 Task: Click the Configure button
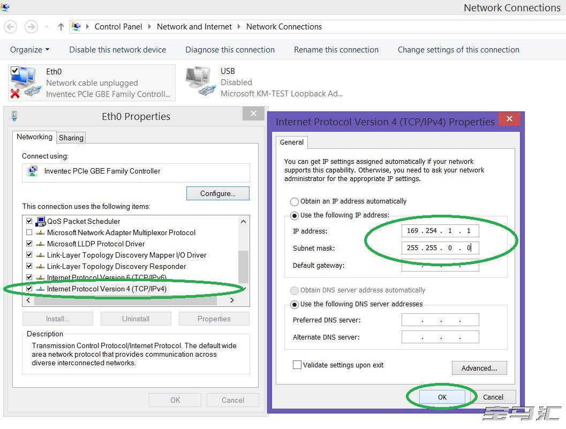217,193
